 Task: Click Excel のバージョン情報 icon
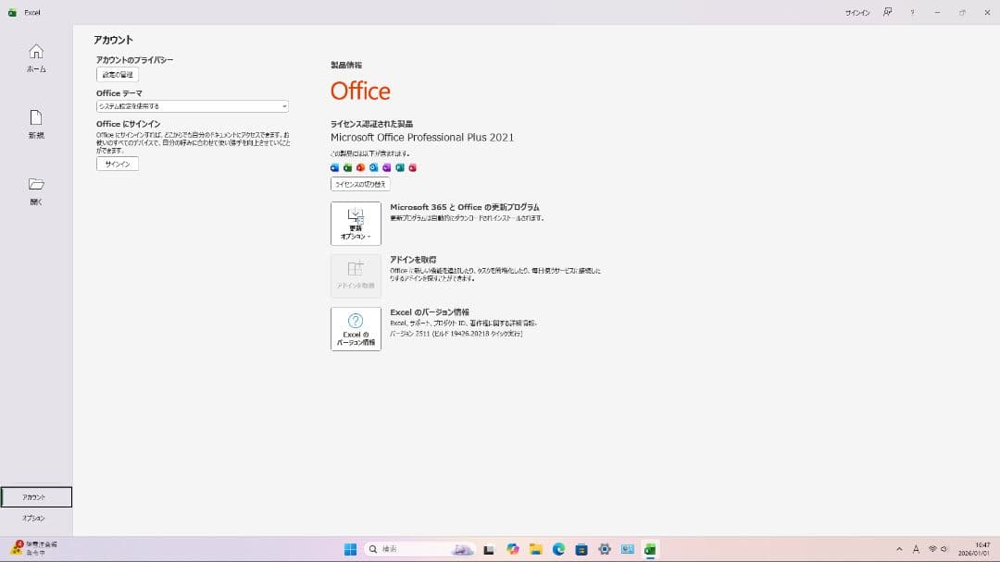[356, 328]
